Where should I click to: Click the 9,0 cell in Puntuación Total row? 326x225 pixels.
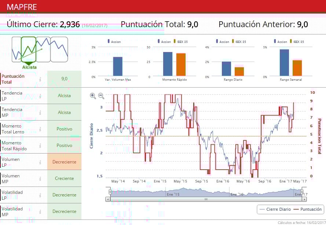[64, 79]
